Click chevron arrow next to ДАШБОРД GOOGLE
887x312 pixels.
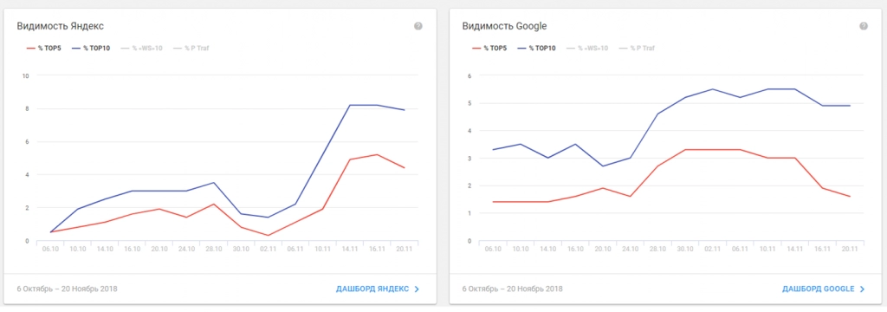[862, 289]
